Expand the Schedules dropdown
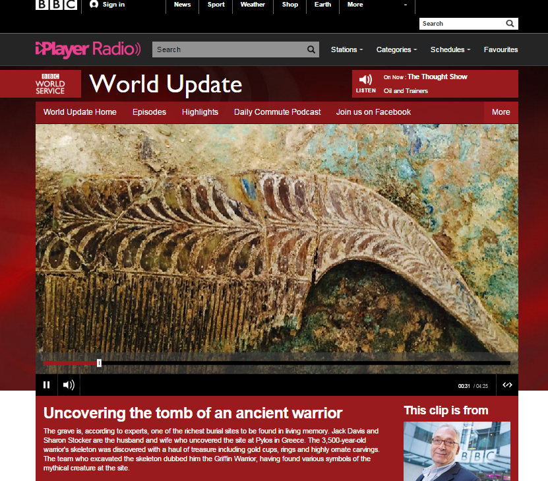The height and width of the screenshot is (481, 548). (450, 49)
